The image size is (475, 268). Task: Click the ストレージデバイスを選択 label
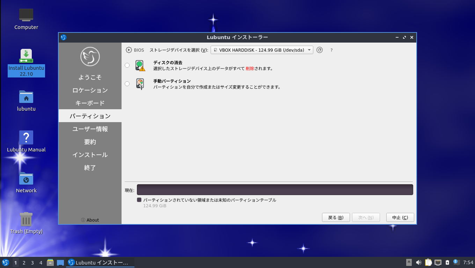(179, 50)
